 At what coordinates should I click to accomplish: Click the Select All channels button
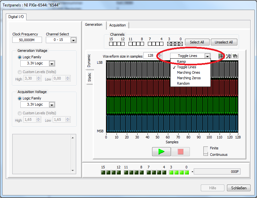[197, 42]
